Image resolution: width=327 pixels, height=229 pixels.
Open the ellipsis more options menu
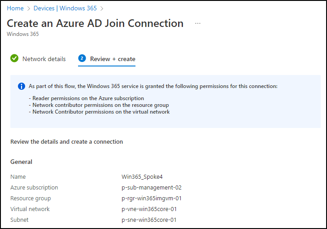[x=198, y=23]
